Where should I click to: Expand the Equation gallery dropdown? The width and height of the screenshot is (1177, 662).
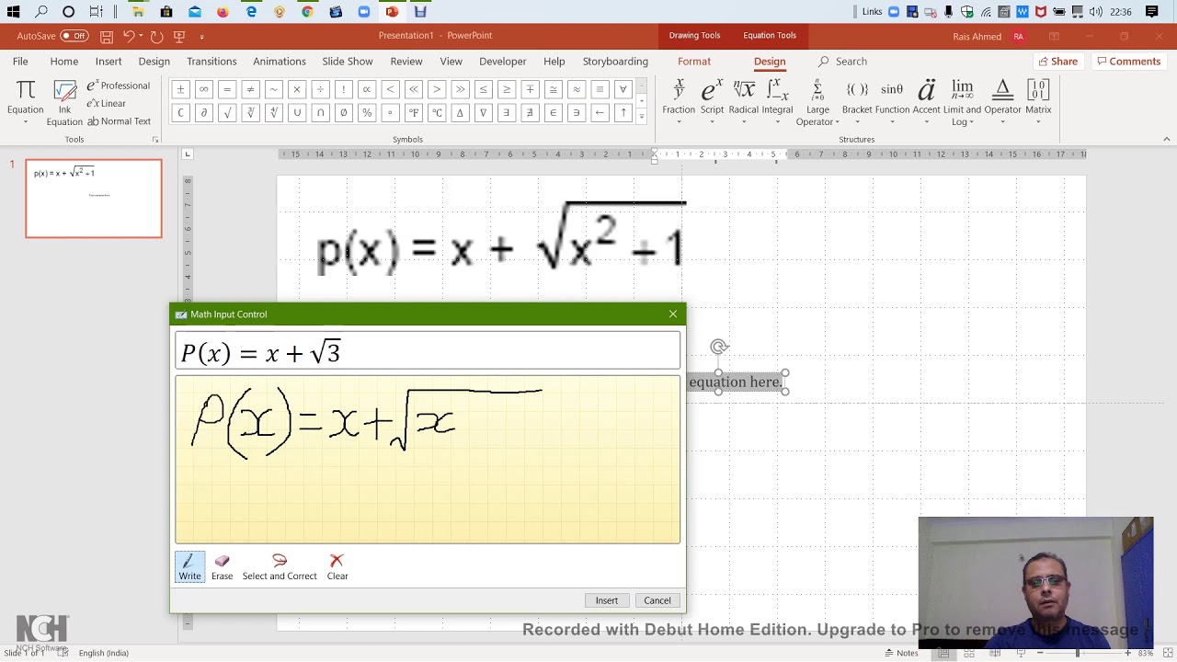click(x=25, y=121)
